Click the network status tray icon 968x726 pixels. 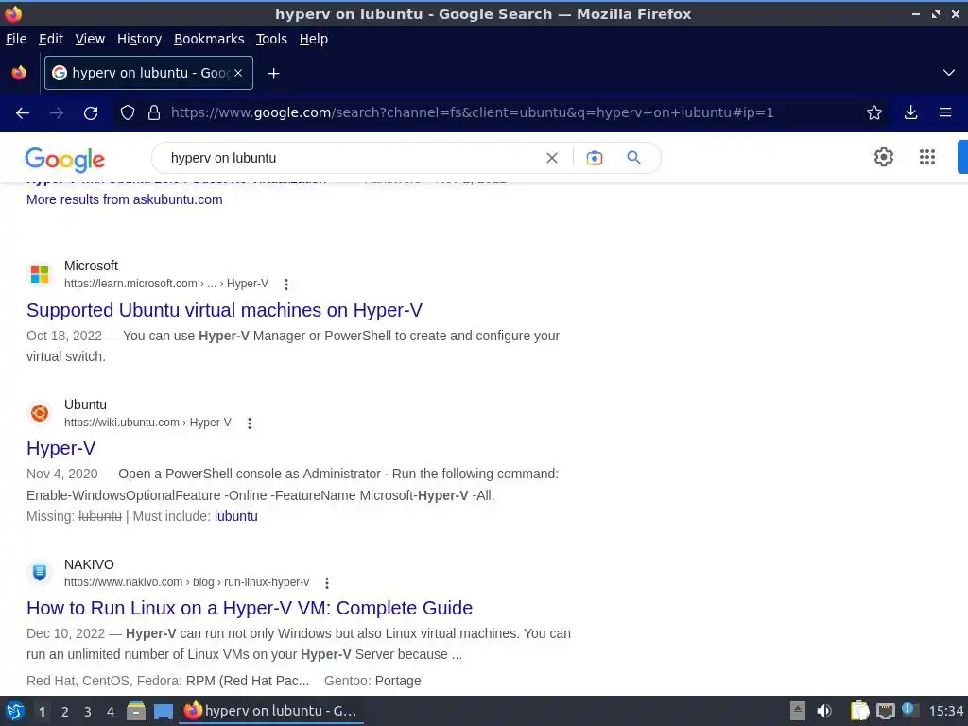pos(885,711)
